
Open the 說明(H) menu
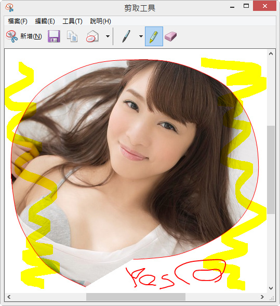100,21
